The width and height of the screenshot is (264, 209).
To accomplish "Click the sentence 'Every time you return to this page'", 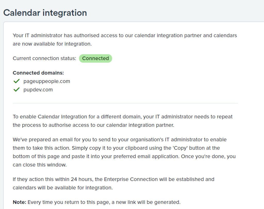I will (x=104, y=202).
